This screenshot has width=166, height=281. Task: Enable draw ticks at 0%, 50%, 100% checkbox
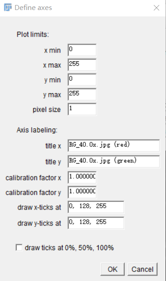pyautogui.click(x=19, y=248)
